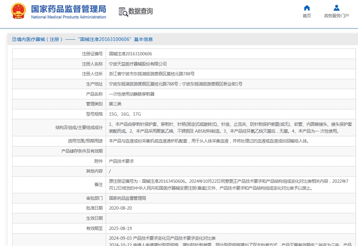Select the 注册证编号 row label
This screenshot has height=246, width=358.
[93, 54]
